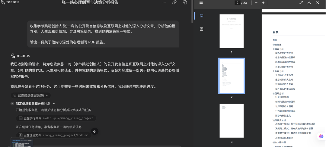Open the 正在执行命令 mkdir command pill
326x147 pixels.
click(x=56, y=118)
